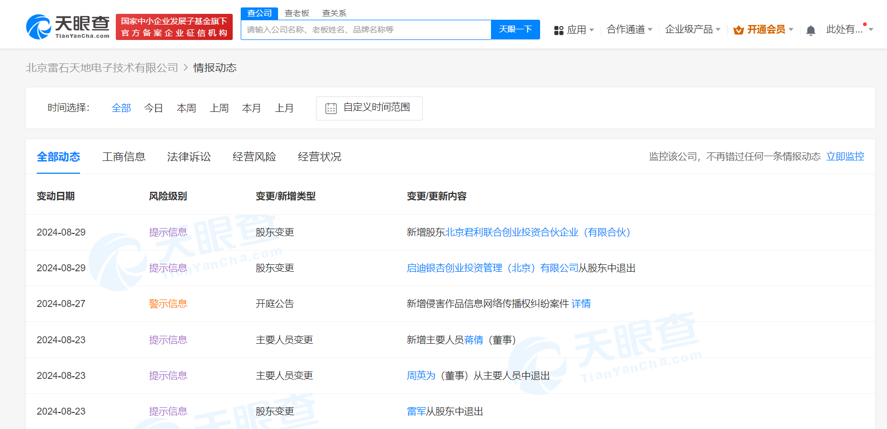Click 警示信息 risk level on 2024-08-27 row

pyautogui.click(x=168, y=304)
